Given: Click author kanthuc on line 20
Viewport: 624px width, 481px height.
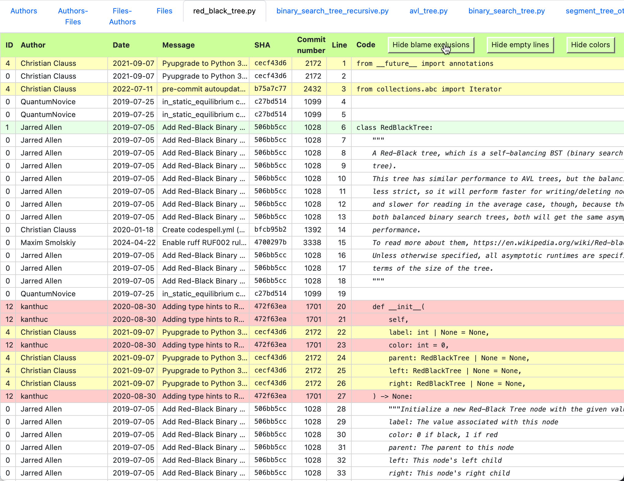Looking at the screenshot, I should coord(34,307).
